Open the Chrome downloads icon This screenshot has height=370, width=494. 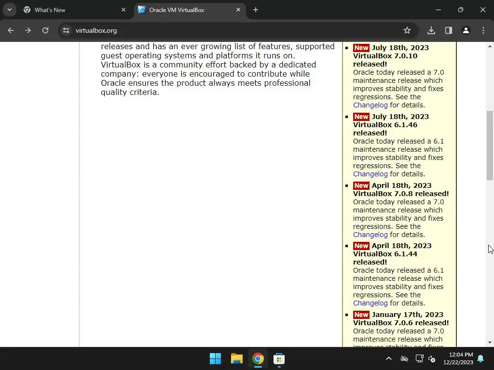coord(431,30)
